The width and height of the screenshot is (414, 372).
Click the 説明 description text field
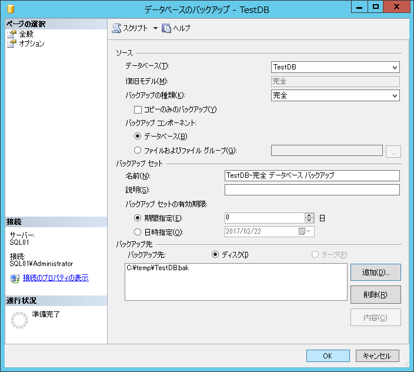(x=312, y=190)
